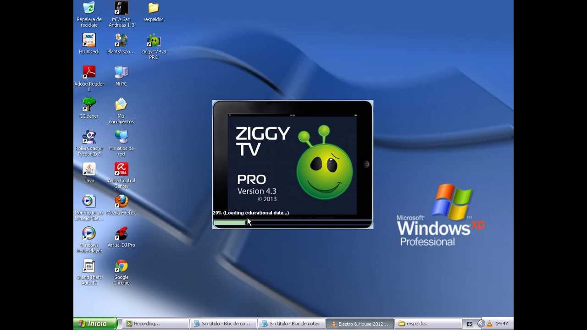Click the ZiggyTV loading progress bar
587x330 pixels.
coord(293,223)
